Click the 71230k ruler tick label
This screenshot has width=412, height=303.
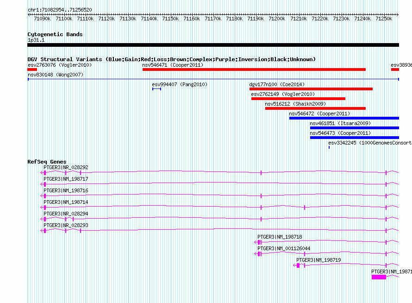341,19
